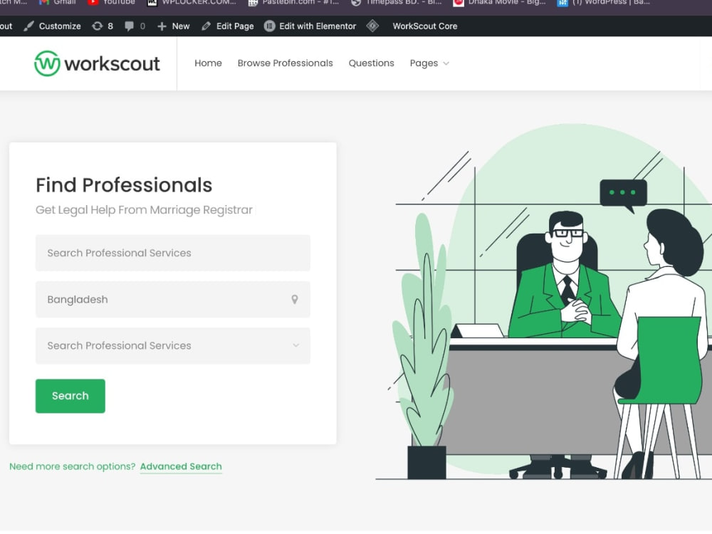Open Browse Professionals page

pos(286,63)
